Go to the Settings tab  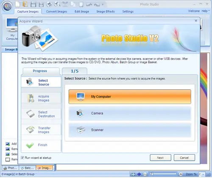coord(128,11)
